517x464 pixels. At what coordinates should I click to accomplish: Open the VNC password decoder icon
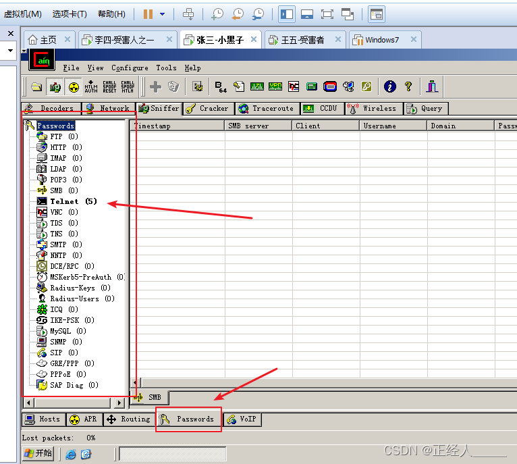294,87
